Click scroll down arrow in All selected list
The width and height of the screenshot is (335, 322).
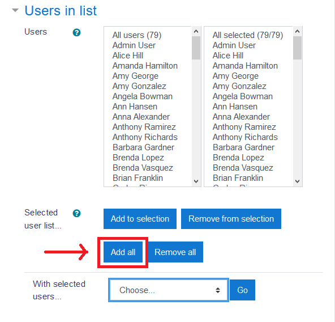point(297,181)
